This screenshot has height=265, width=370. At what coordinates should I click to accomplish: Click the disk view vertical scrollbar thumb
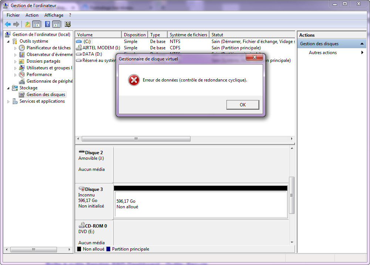pos(292,195)
